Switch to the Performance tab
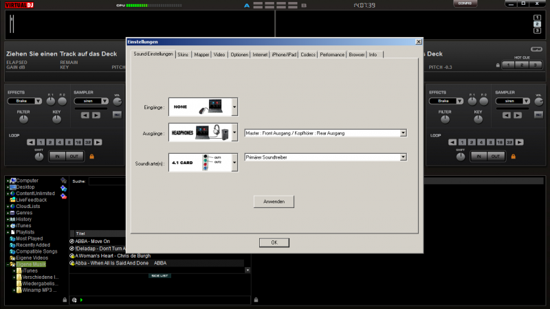This screenshot has width=550, height=309. pos(332,55)
